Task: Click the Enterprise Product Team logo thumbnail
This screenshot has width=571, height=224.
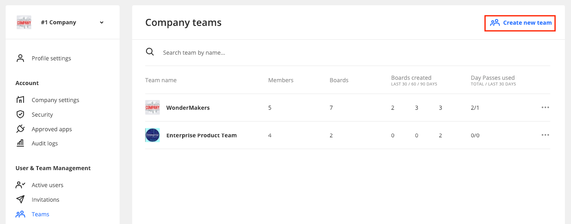Action: pos(153,135)
